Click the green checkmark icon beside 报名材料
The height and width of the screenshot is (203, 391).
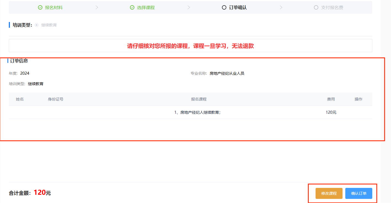[40, 7]
